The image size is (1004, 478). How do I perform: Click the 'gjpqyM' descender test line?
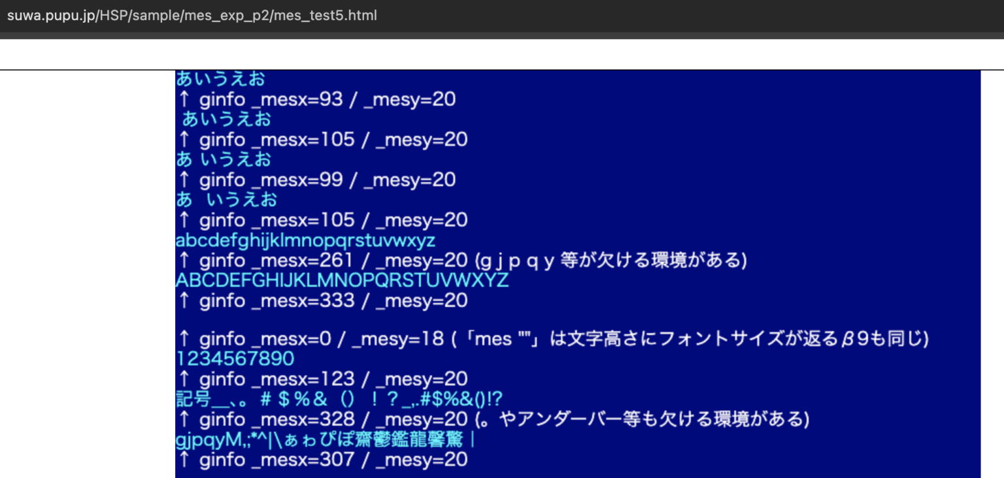[x=320, y=440]
